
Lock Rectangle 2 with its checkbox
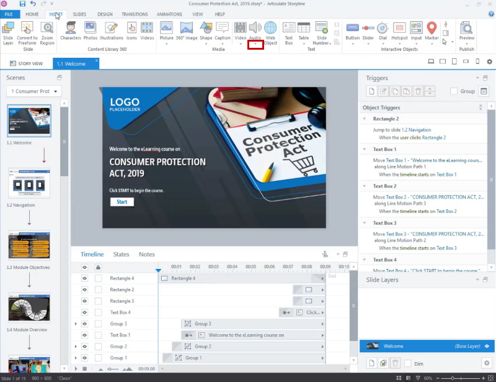(x=99, y=289)
